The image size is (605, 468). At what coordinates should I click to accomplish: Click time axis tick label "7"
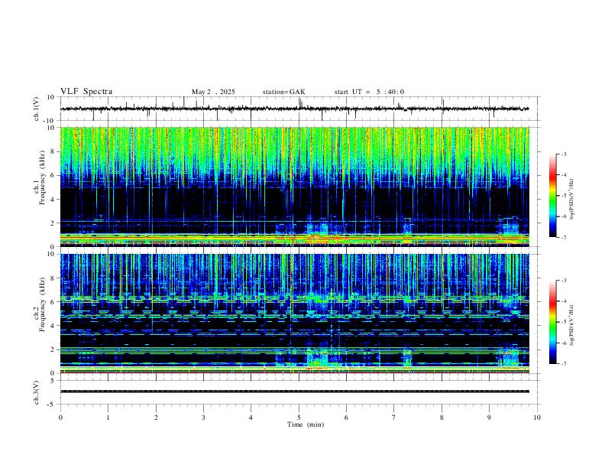coord(394,418)
